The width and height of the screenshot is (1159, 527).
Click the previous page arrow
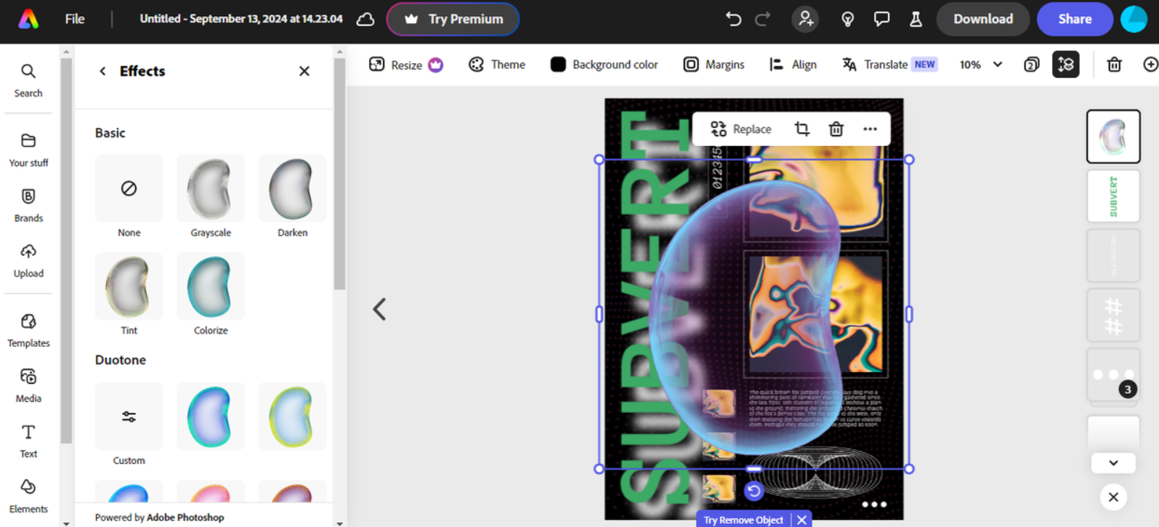pos(379,309)
